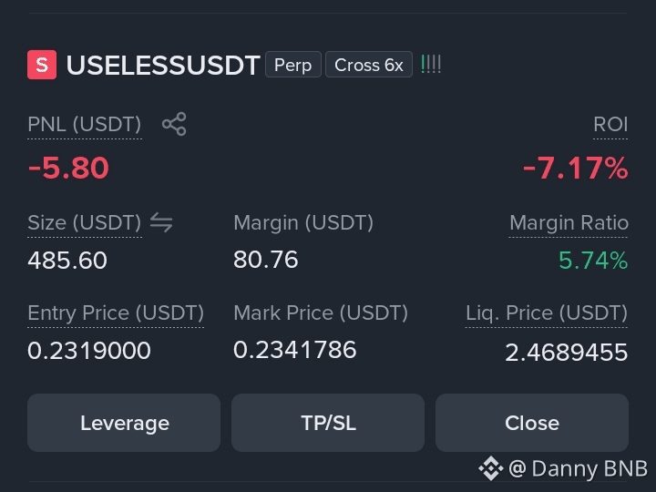This screenshot has height=492, width=656.
Task: Click the margin value 80.76
Action: (266, 260)
